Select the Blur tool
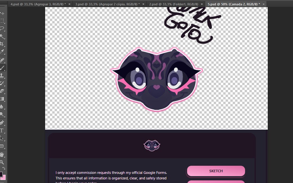 (2, 106)
